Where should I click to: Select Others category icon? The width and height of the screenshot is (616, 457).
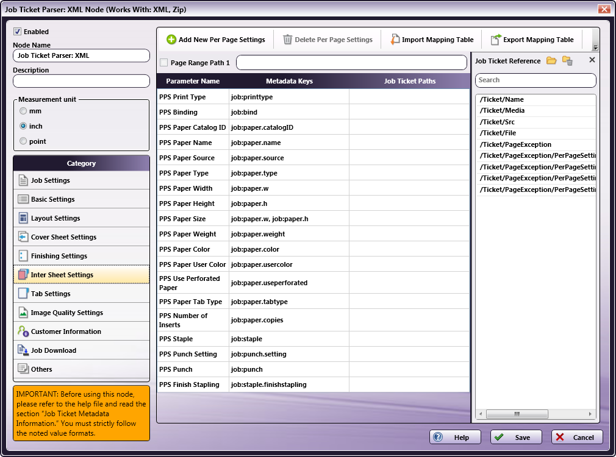(x=23, y=369)
